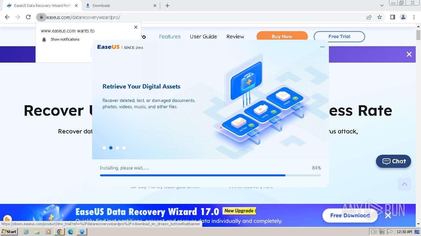The height and width of the screenshot is (236, 421).
Task: Open File Explorer from taskbar
Action: [x=37, y=232]
